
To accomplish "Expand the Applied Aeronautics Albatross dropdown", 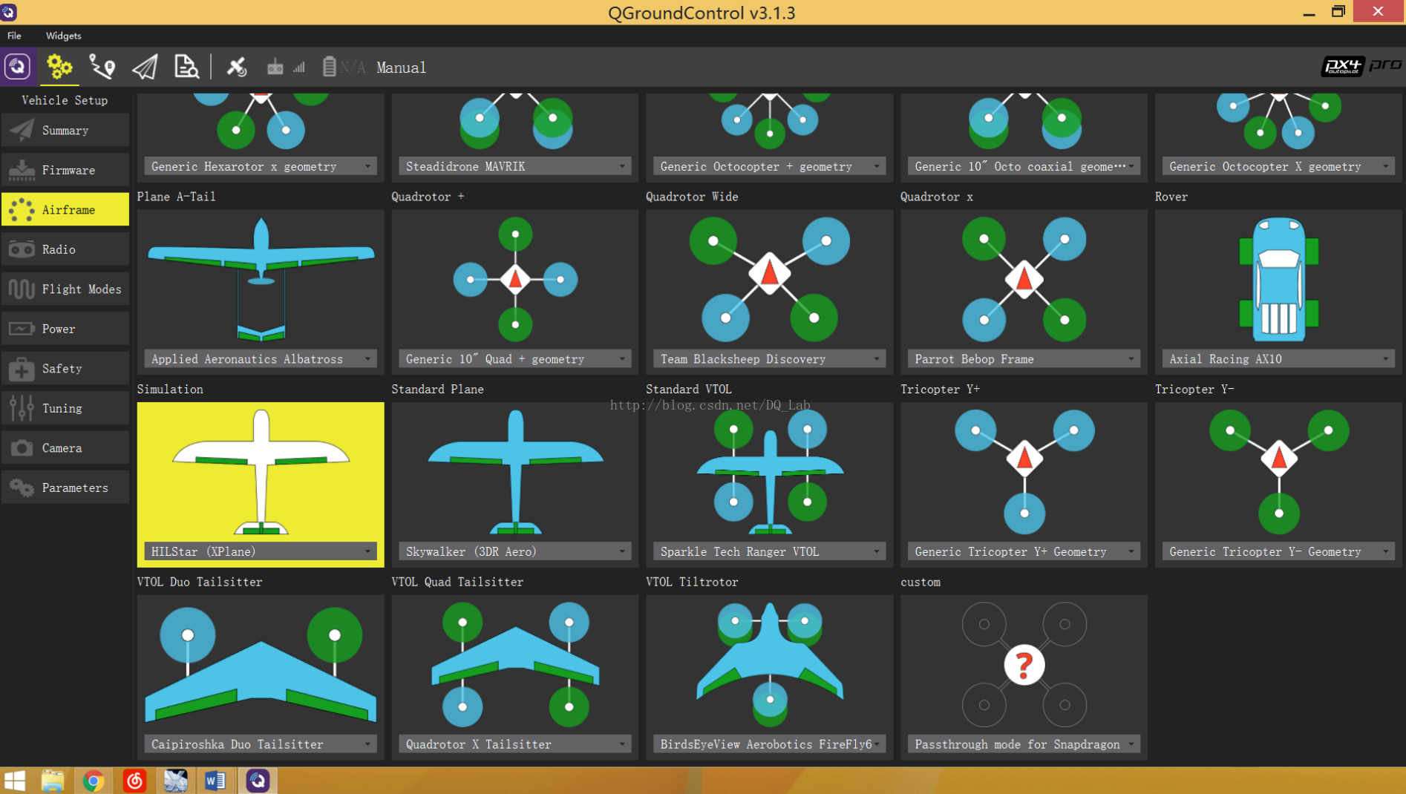I will [x=261, y=359].
